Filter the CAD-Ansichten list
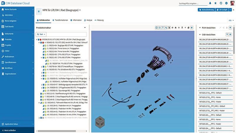236x133 pixels. coord(227,35)
